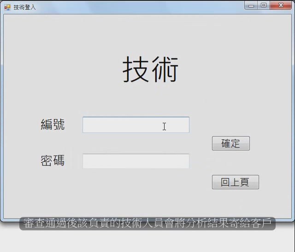Click the 技術登入 window app icon
Viewport: 295px width, 252px height.
7,7
